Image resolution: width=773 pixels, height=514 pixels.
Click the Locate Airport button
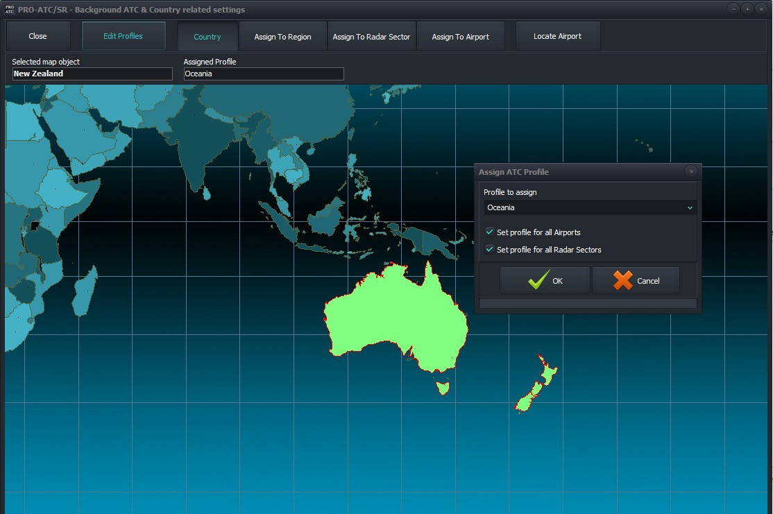(x=558, y=36)
